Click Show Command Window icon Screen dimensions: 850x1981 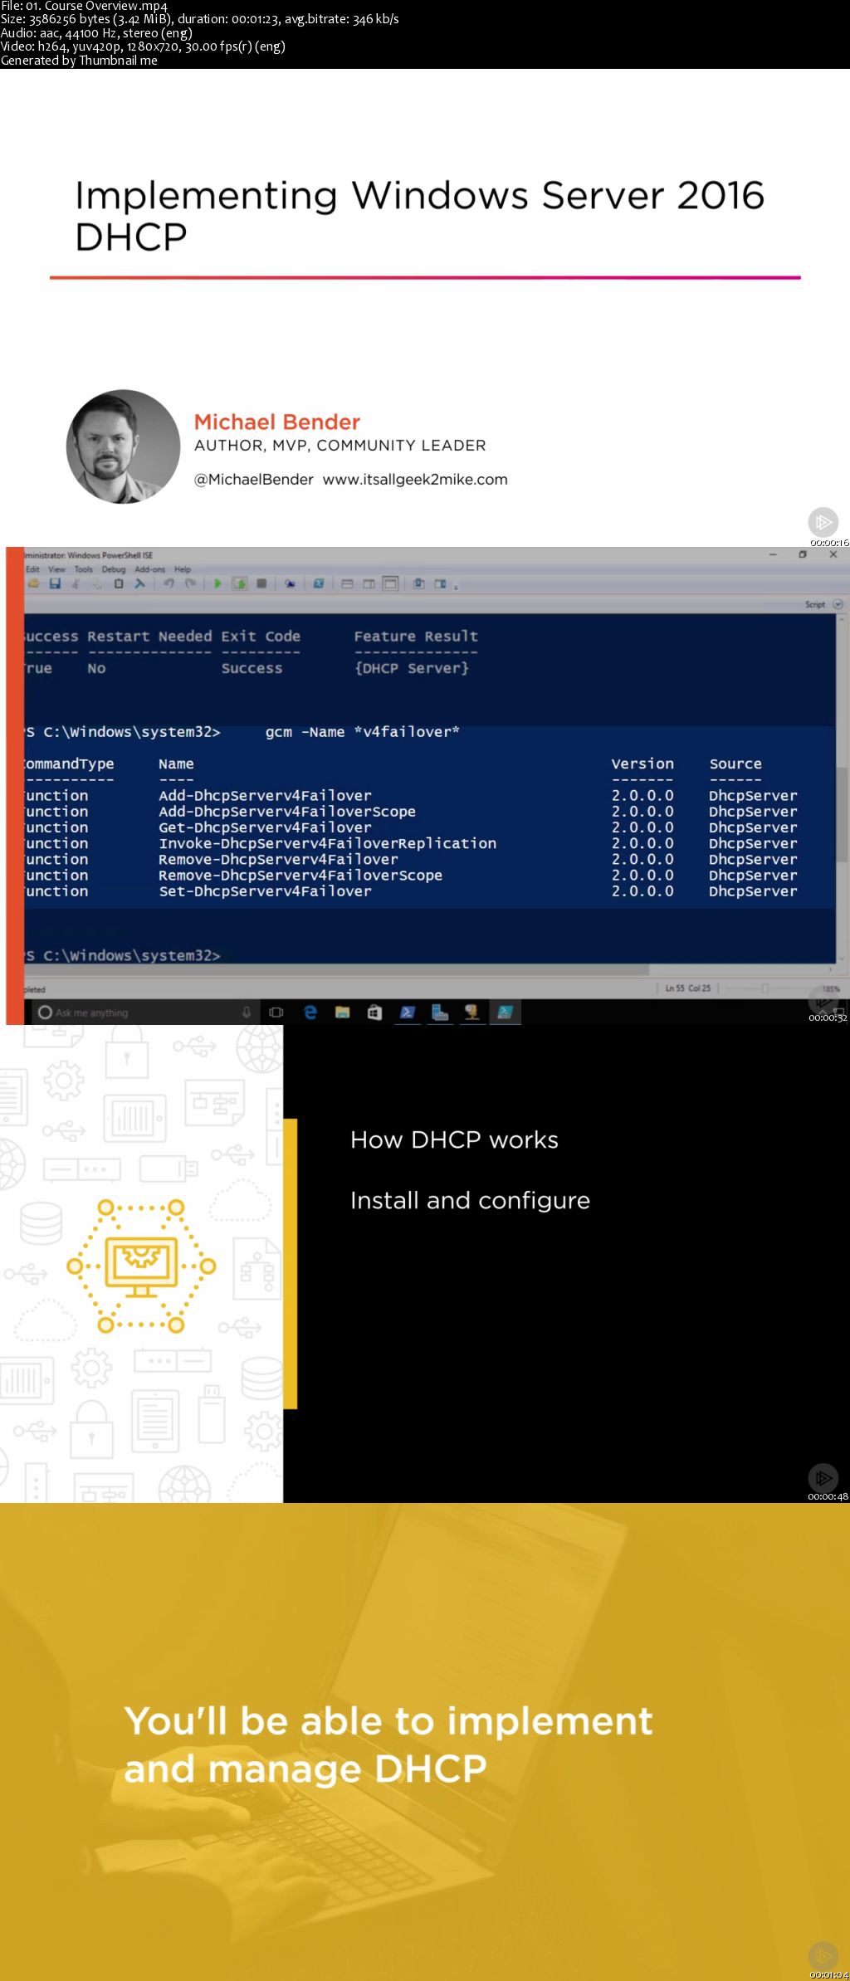(x=419, y=583)
